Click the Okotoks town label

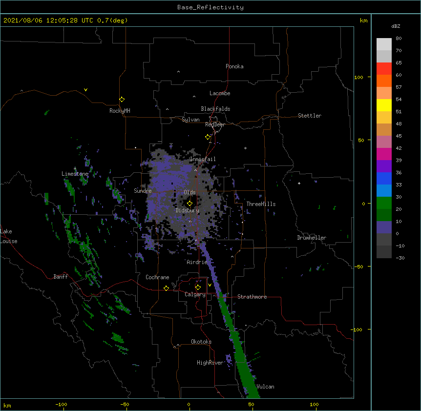201,342
